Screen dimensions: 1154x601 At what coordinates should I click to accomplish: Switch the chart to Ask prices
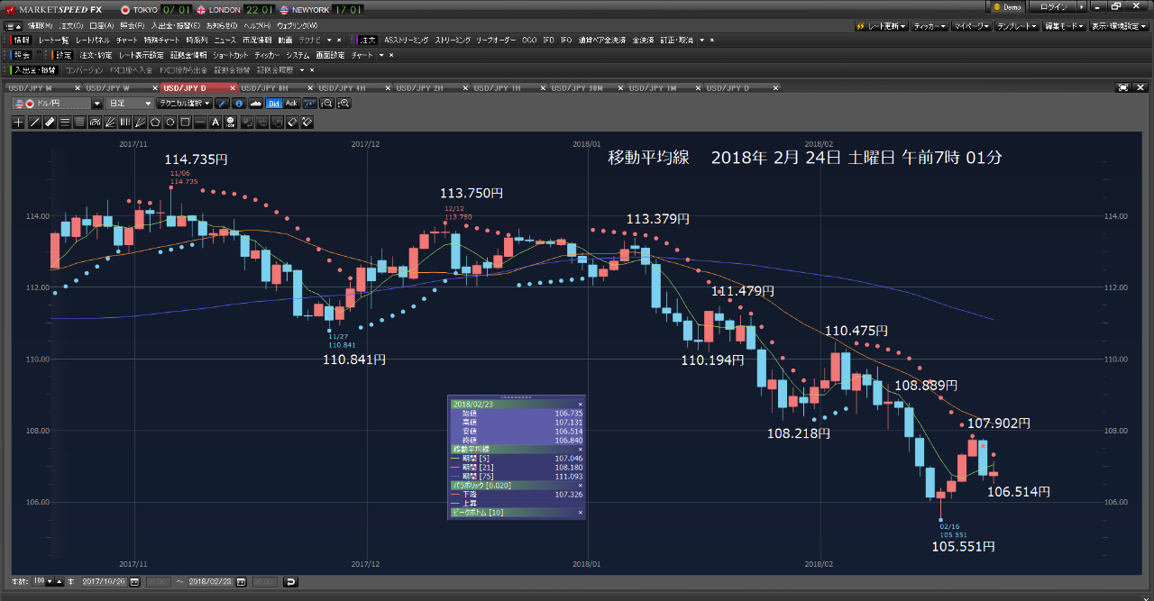(x=292, y=104)
